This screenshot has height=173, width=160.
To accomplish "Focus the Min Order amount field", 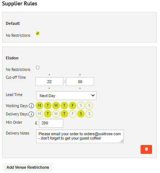I will [x=51, y=123].
